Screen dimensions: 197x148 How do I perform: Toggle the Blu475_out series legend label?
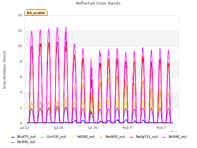click(x=26, y=137)
